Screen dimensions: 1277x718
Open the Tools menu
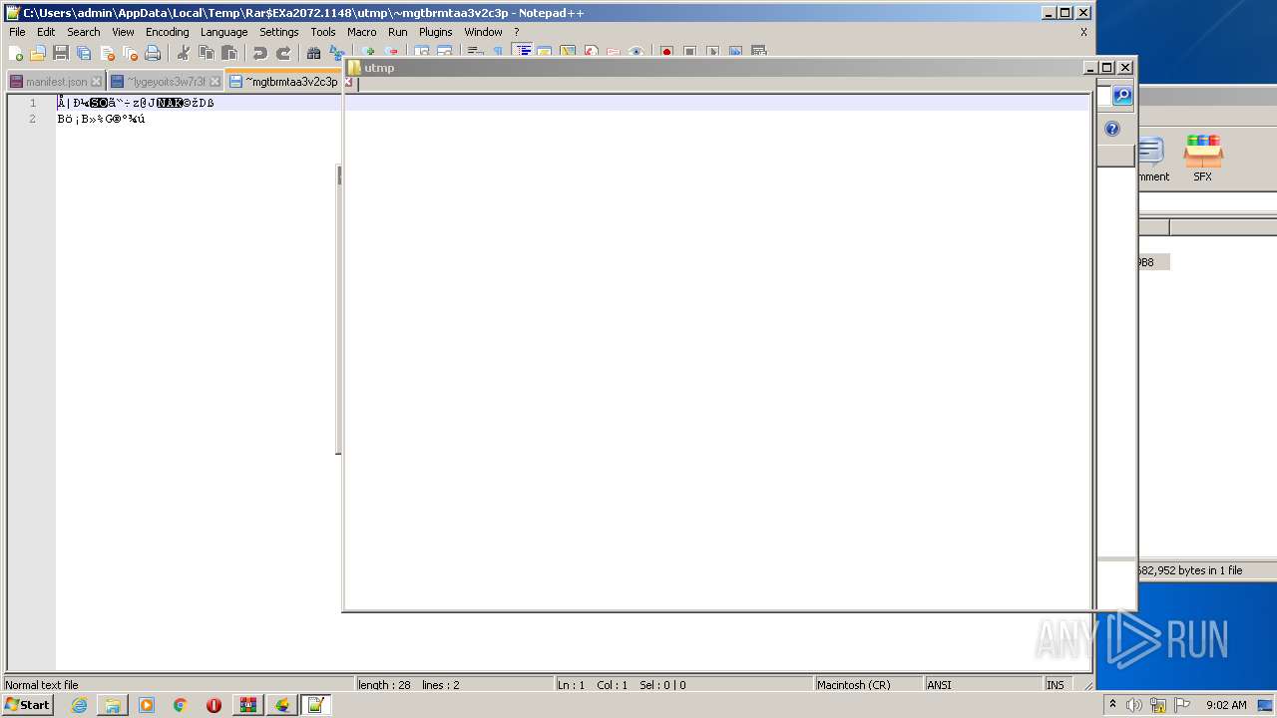pyautogui.click(x=323, y=32)
